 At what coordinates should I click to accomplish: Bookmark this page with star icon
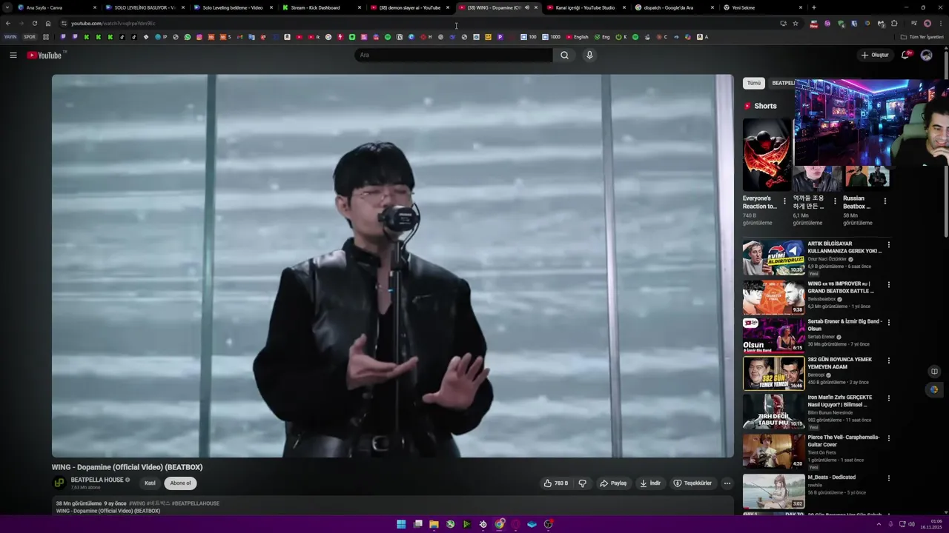pyautogui.click(x=796, y=23)
